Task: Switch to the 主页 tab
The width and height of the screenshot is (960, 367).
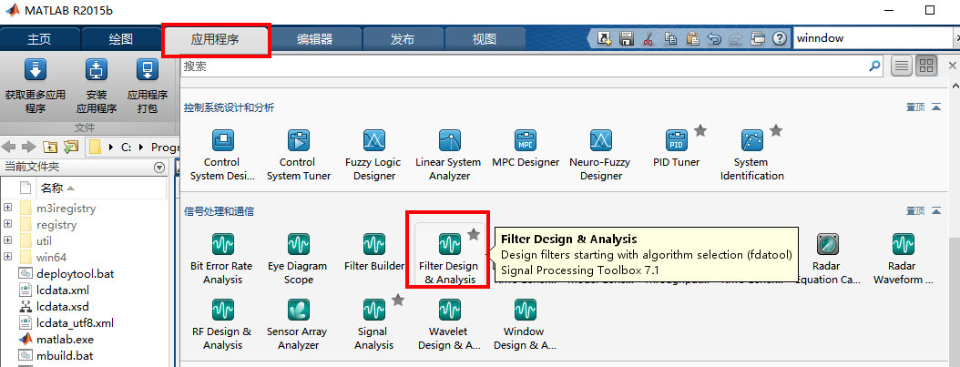Action: pos(39,40)
